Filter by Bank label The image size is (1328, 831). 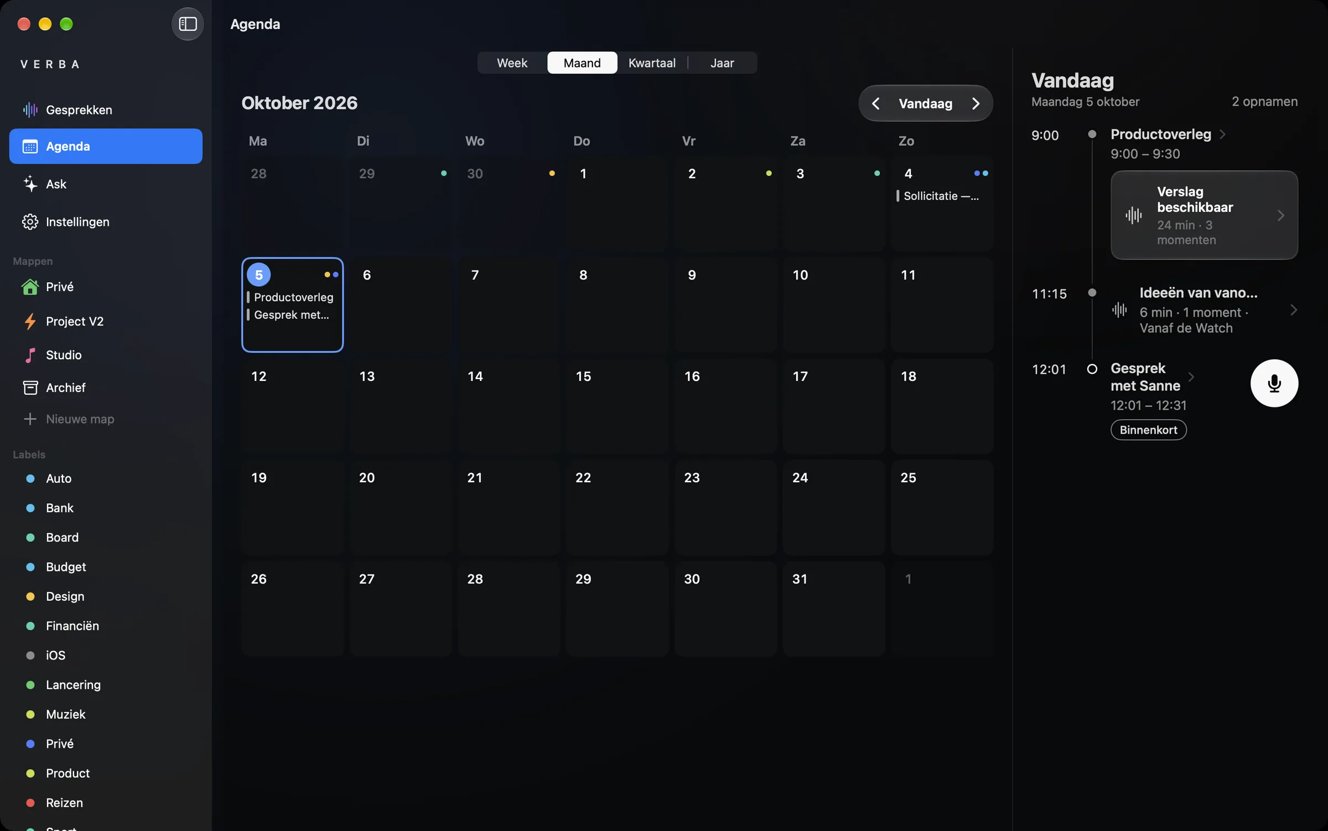106,508
